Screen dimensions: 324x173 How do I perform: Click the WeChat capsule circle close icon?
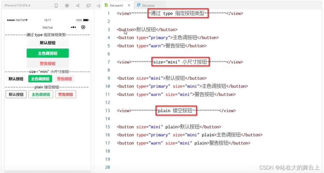click(x=83, y=27)
